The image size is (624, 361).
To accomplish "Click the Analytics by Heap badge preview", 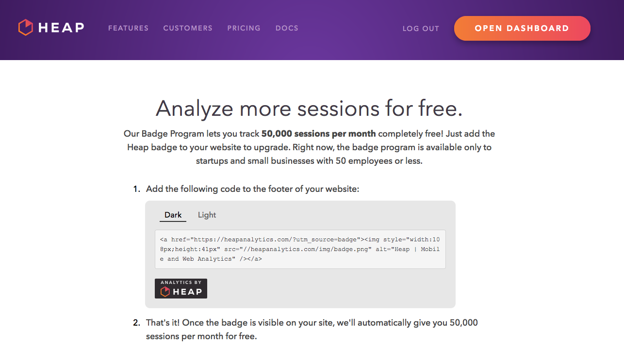I will point(181,288).
